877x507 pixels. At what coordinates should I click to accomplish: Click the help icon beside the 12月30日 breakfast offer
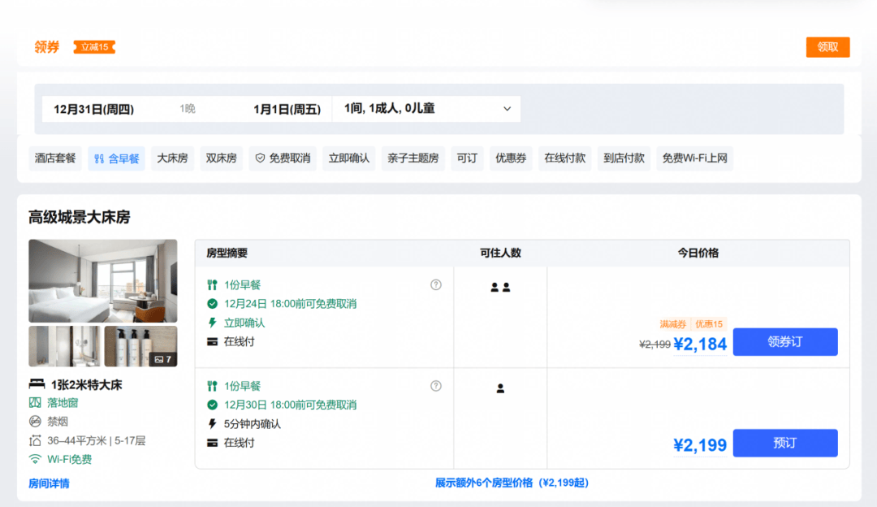coord(436,386)
